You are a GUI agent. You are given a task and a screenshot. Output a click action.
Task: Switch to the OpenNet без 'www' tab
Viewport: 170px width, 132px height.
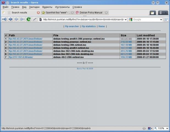tap(58, 13)
